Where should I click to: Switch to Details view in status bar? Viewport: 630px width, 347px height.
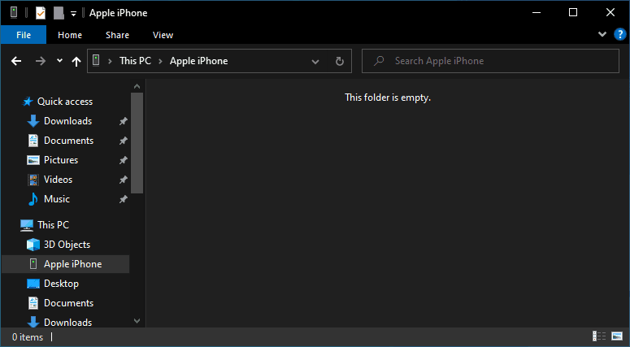(599, 336)
